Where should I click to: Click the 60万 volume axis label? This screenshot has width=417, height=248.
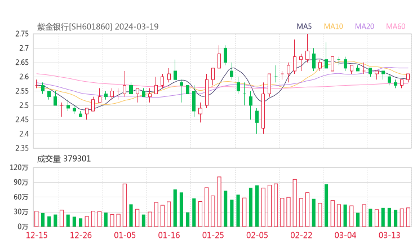point(21,197)
